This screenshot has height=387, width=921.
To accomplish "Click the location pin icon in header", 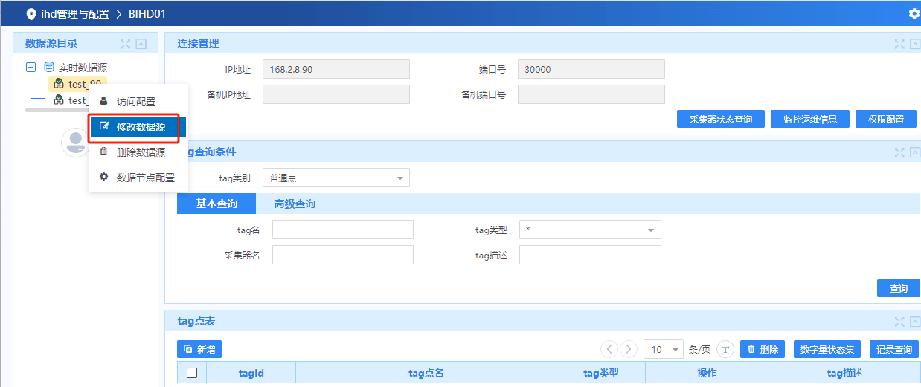I will point(31,13).
